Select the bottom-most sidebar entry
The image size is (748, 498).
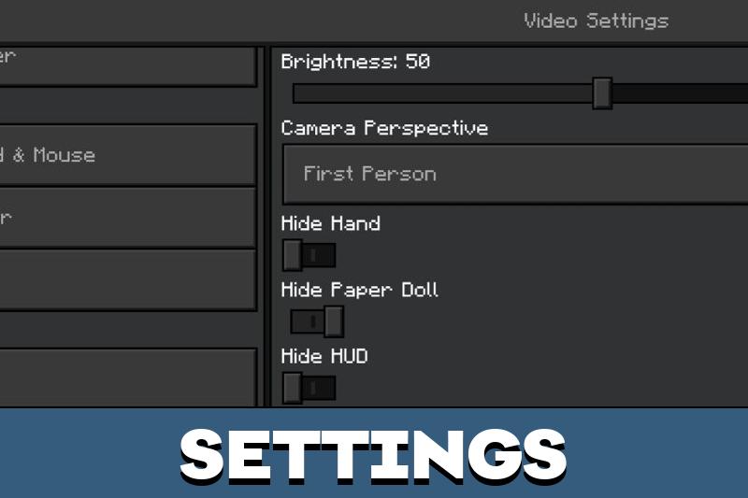tap(127, 377)
